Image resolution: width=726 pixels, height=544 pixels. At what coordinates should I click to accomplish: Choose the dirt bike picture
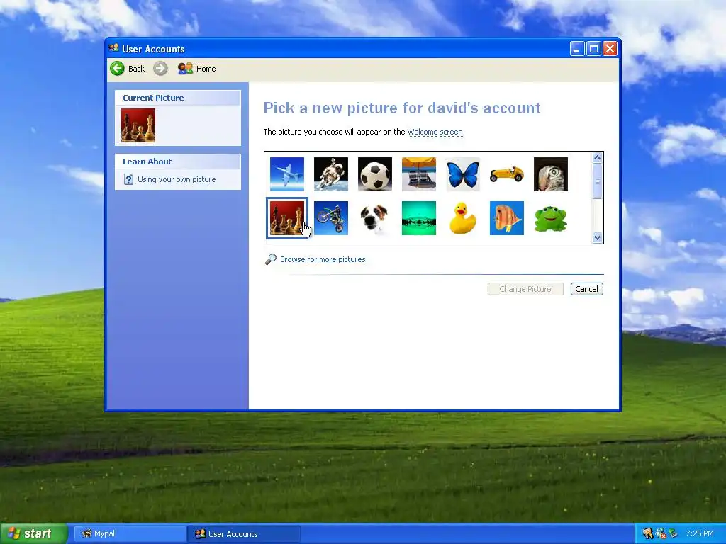coord(331,218)
